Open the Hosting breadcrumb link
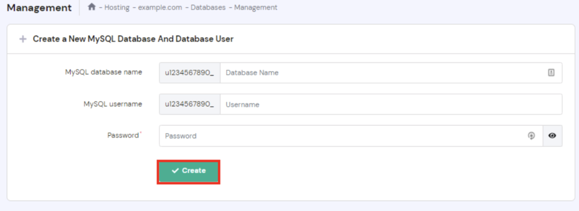The height and width of the screenshot is (211, 579). pyautogui.click(x=116, y=7)
